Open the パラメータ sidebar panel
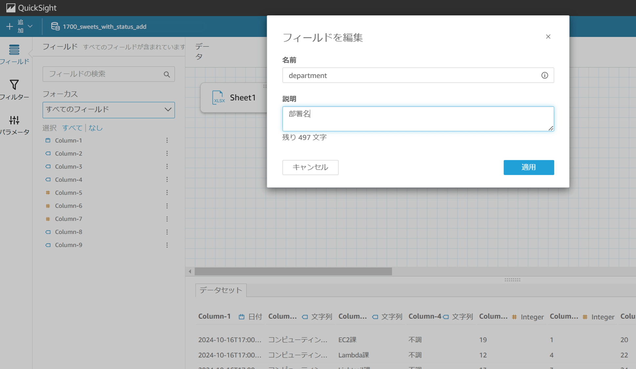This screenshot has height=369, width=636. point(14,125)
